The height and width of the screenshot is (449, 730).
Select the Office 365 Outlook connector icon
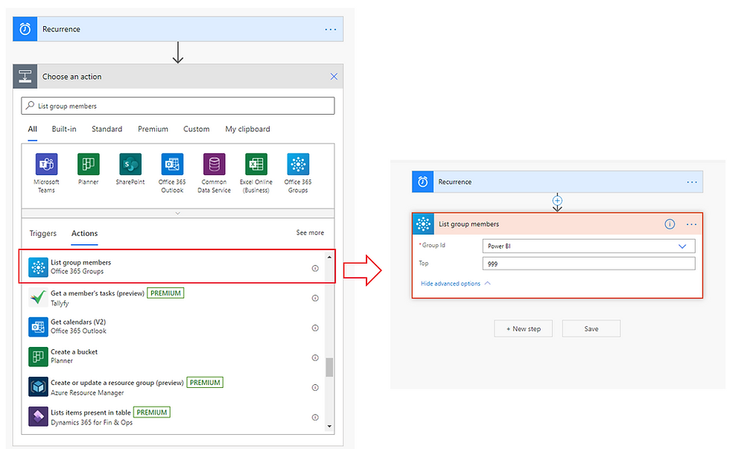coord(172,165)
